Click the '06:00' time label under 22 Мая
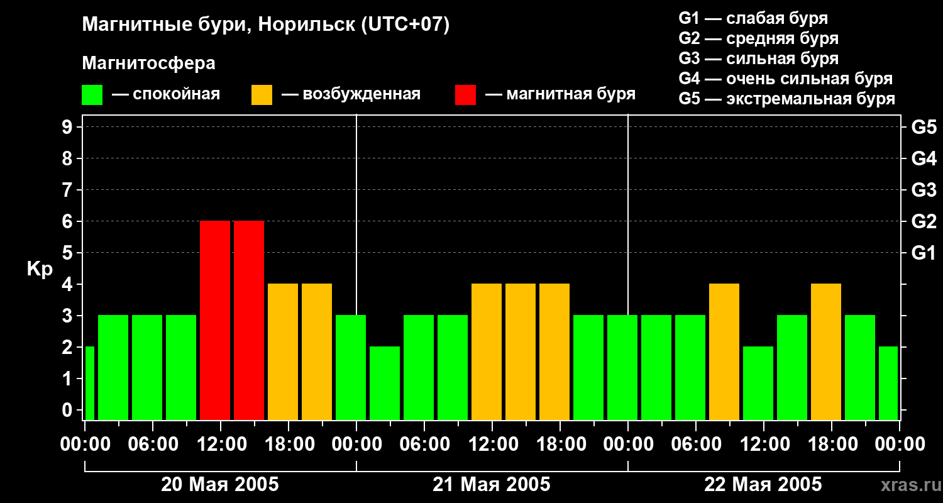Image resolution: width=943 pixels, height=503 pixels. (x=696, y=444)
